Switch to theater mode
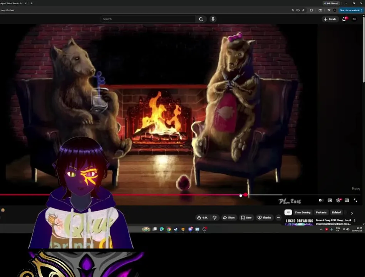This screenshot has width=365, height=277. 347,200
